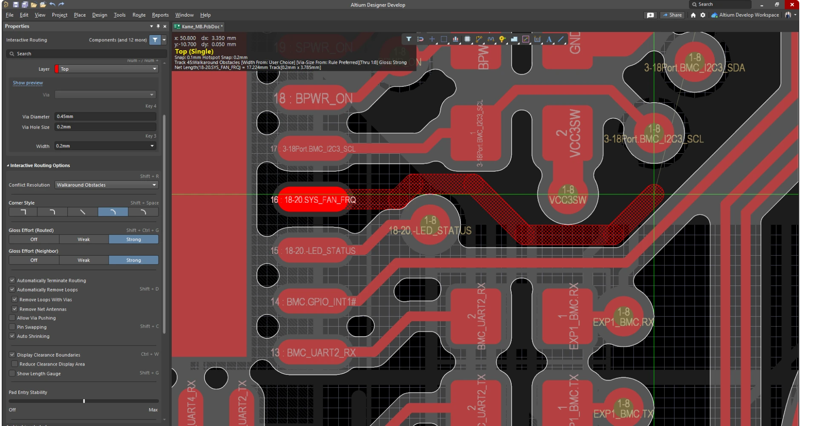
Task: Click the Share button
Action: click(x=672, y=15)
